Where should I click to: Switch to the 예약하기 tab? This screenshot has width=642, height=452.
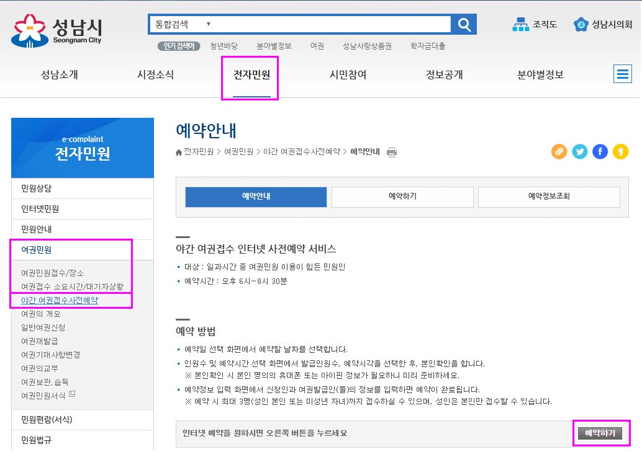402,197
